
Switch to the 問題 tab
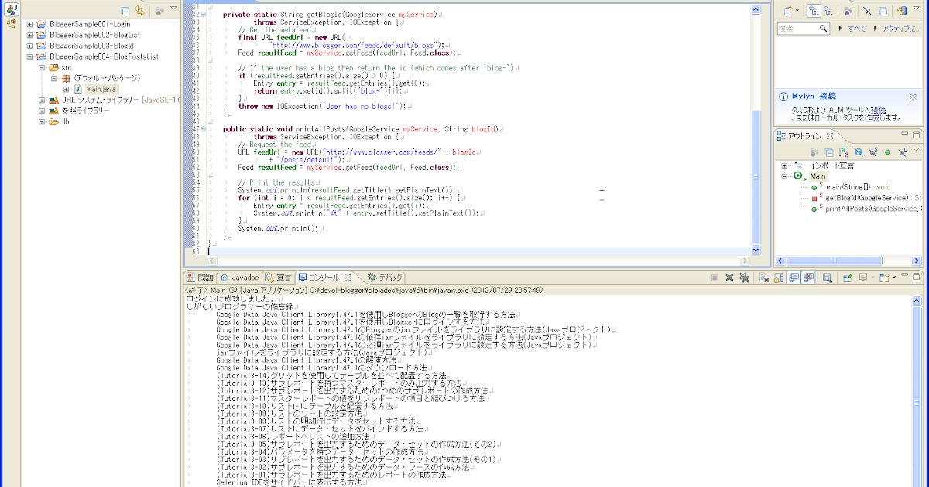coord(201,277)
